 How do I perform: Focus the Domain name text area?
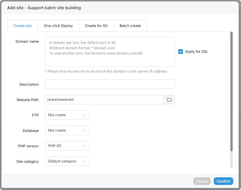[110, 52]
